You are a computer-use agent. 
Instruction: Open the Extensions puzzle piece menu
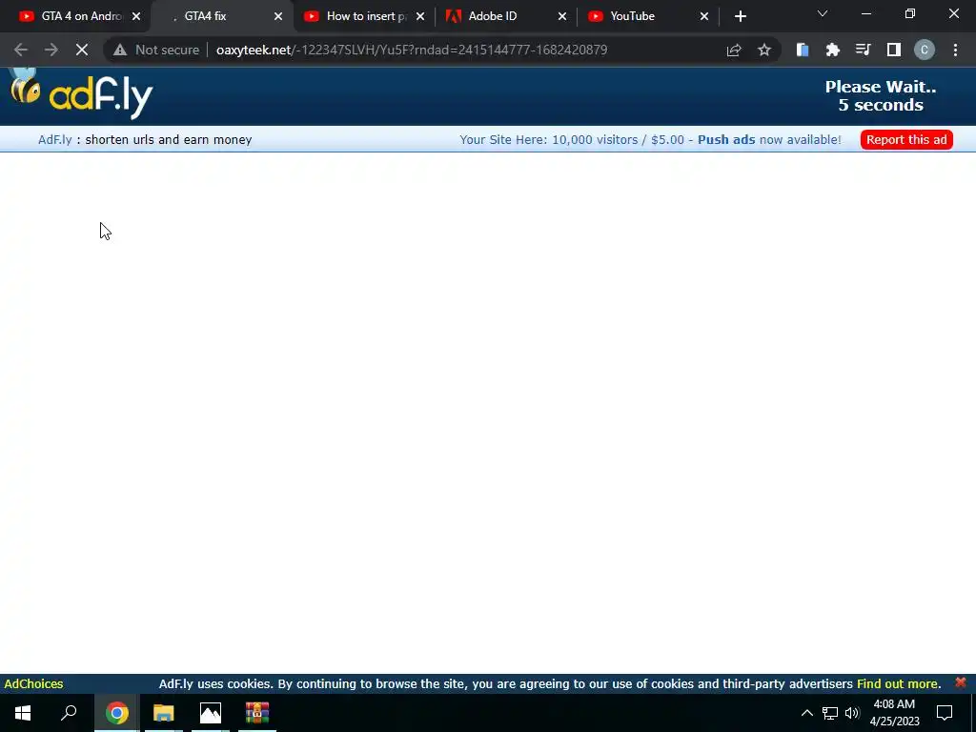pyautogui.click(x=833, y=50)
